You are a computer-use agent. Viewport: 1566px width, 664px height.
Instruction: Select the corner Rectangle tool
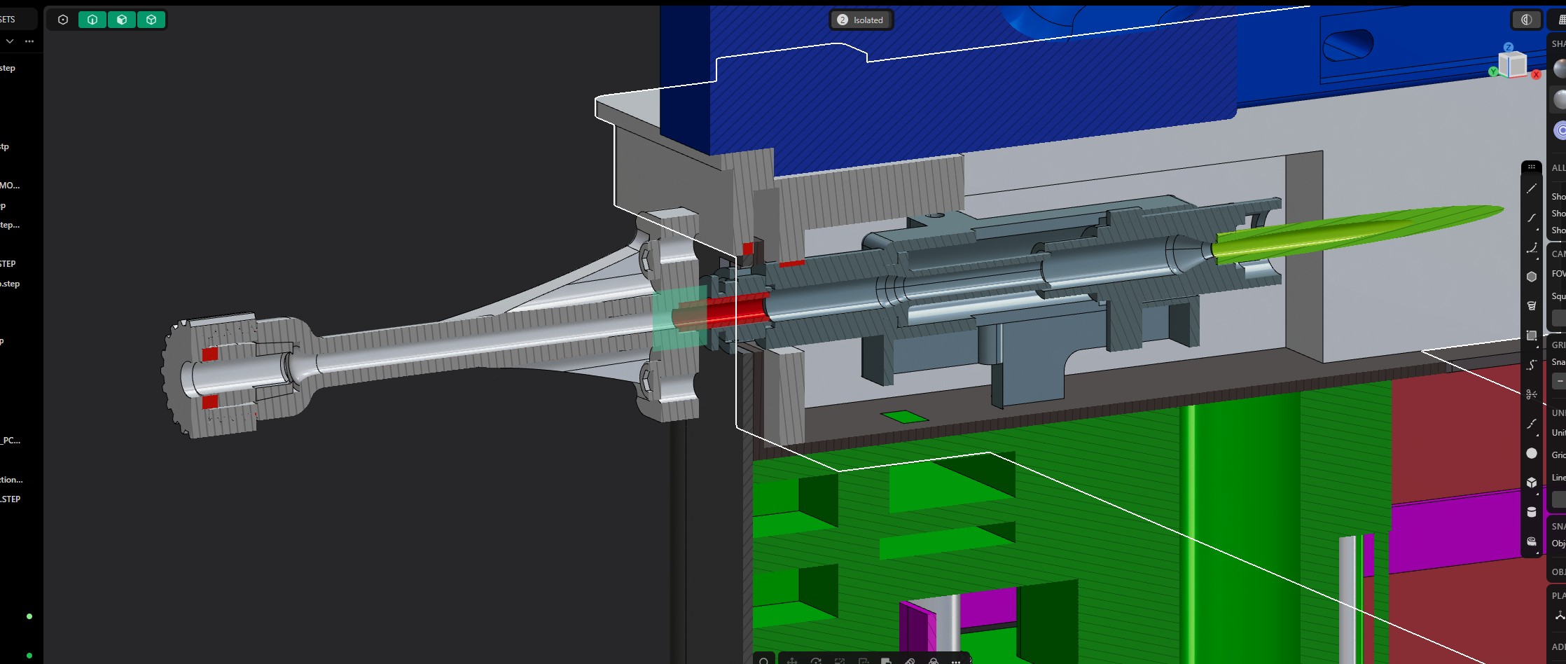1532,336
